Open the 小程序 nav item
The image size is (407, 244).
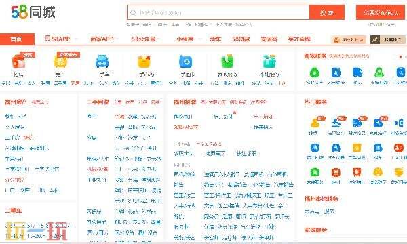pos(185,39)
